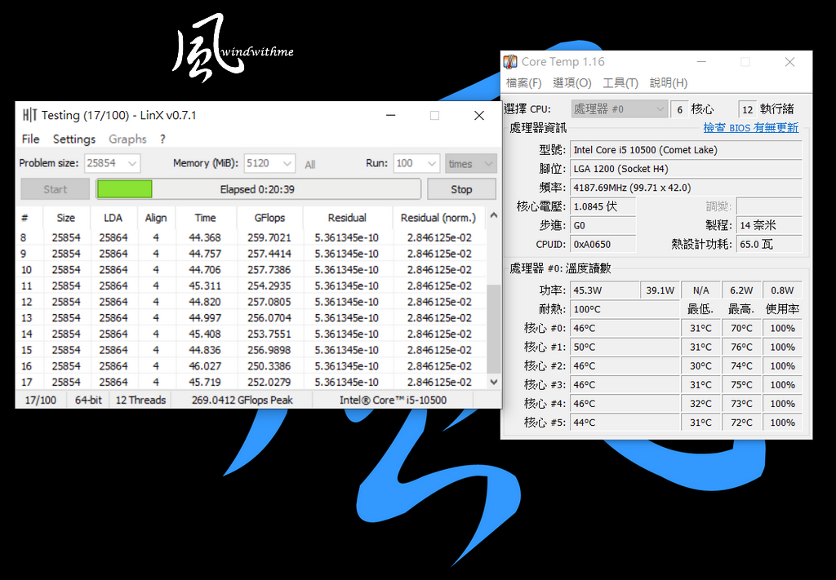Select the GFlops value 257.0805
Screen dimensions: 836x580
click(x=269, y=302)
